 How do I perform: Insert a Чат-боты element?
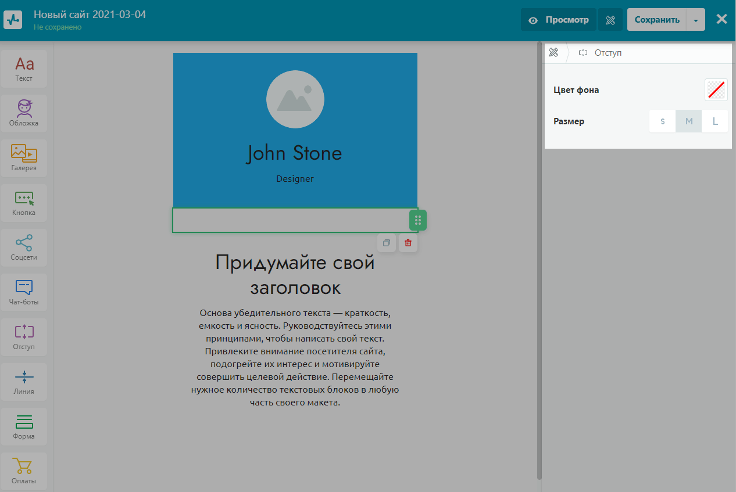point(24,292)
